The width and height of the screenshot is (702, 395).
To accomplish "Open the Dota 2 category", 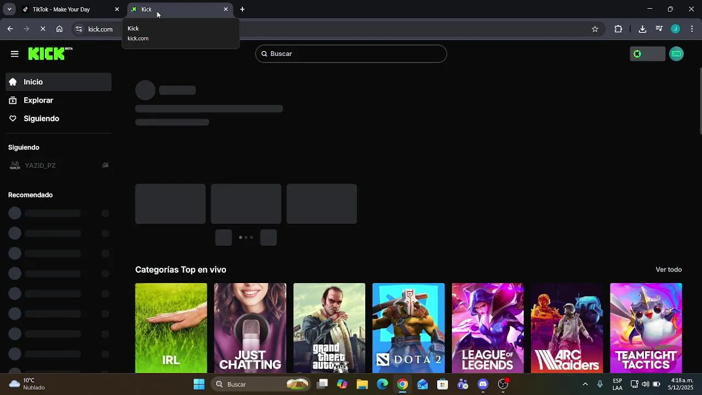I will click(x=409, y=328).
